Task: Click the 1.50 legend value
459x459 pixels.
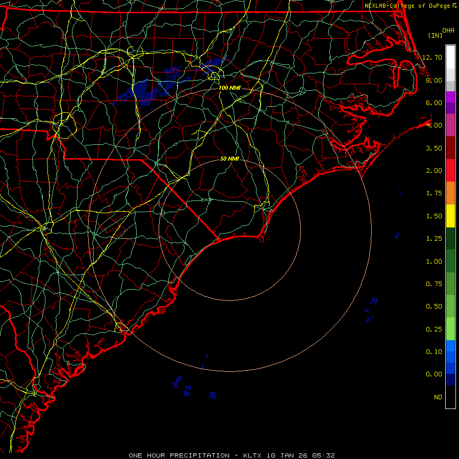Action: pos(434,216)
